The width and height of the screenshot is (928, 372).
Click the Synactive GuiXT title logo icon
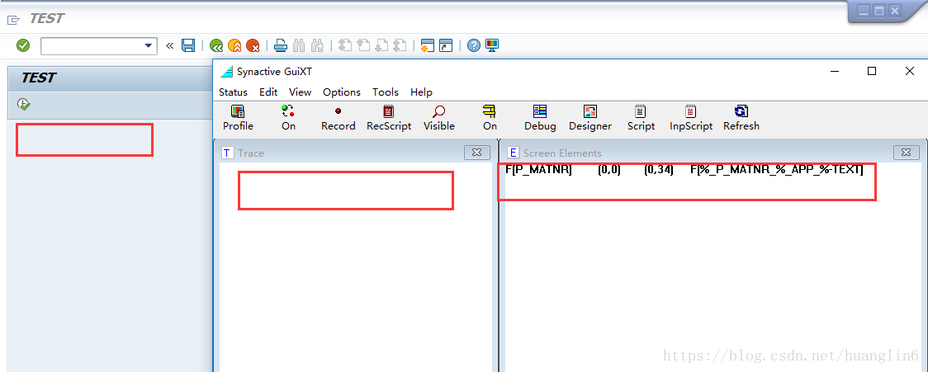[x=227, y=72]
